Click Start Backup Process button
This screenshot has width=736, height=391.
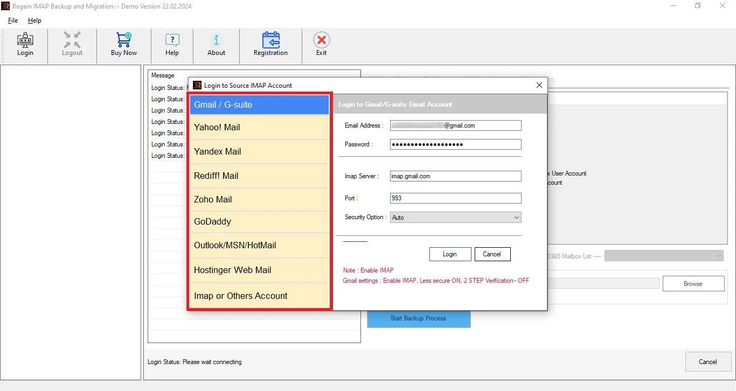[419, 318]
